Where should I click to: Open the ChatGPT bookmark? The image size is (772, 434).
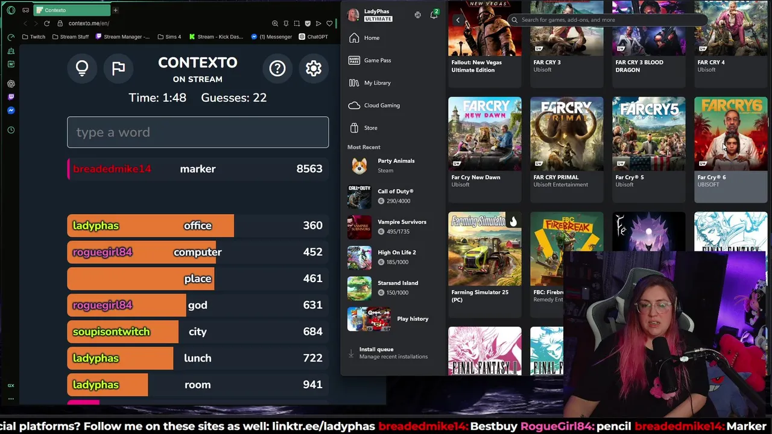(313, 37)
